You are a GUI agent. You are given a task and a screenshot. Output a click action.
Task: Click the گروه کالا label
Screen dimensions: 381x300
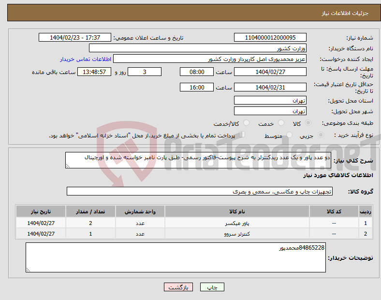tap(361, 191)
